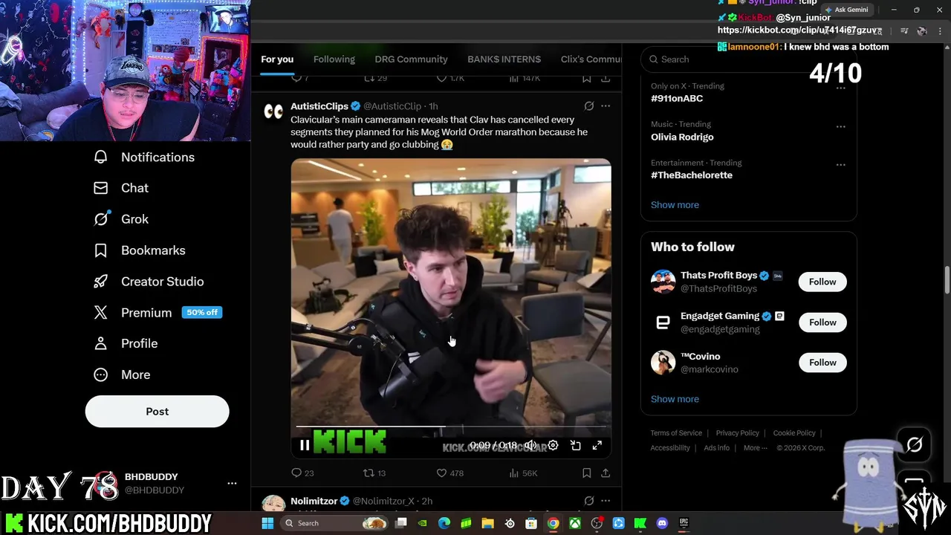This screenshot has height=535, width=951.
Task: Open options for Olivia Rodrigo trend
Action: click(x=840, y=126)
